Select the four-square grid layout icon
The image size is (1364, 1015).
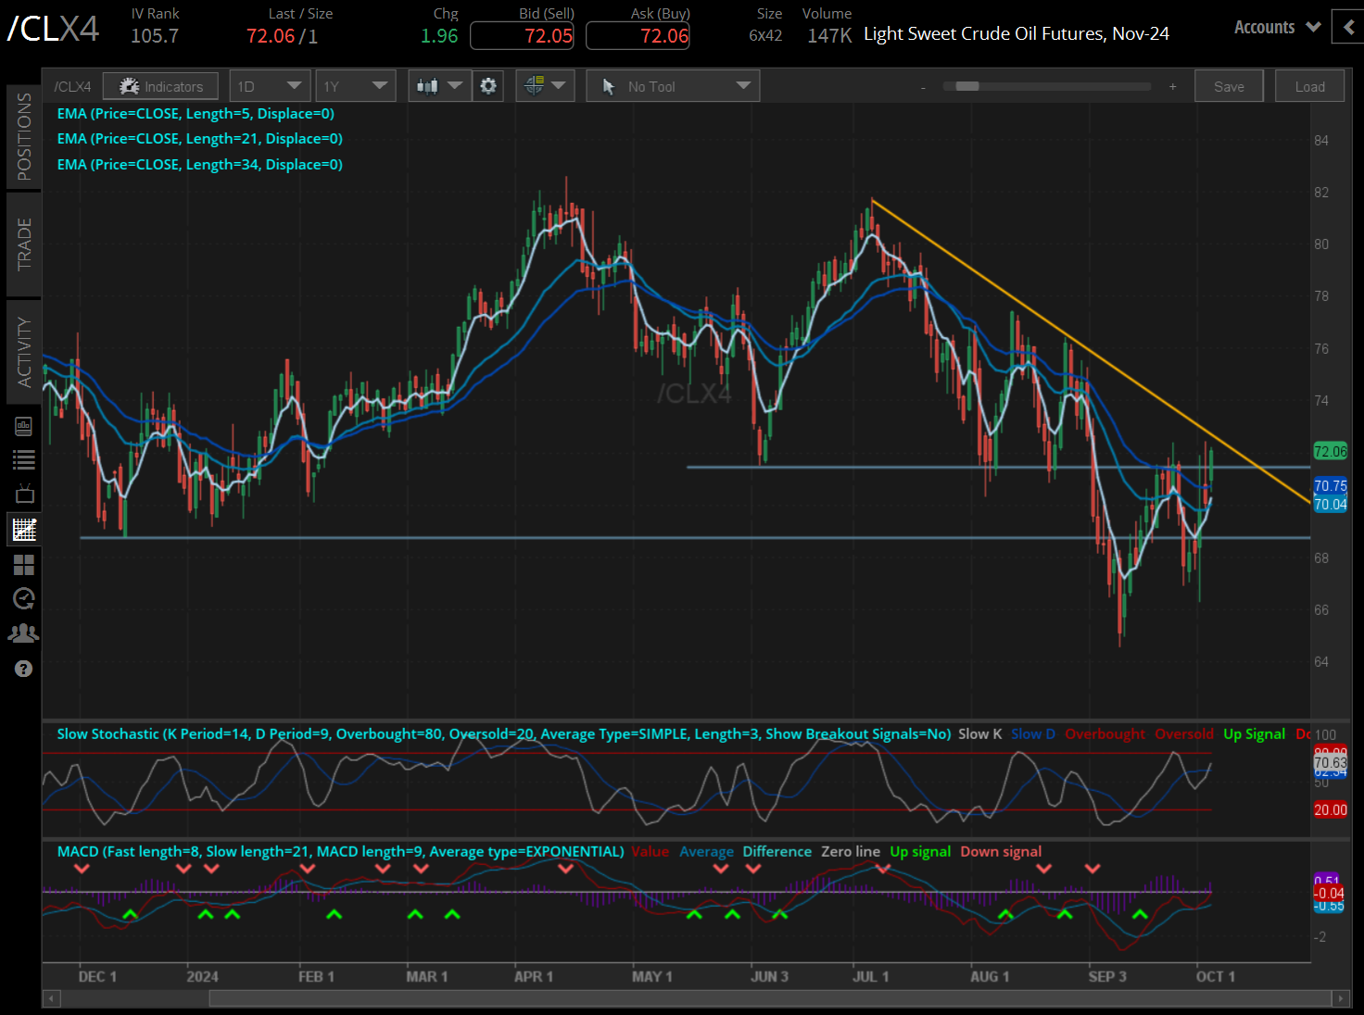tap(24, 565)
